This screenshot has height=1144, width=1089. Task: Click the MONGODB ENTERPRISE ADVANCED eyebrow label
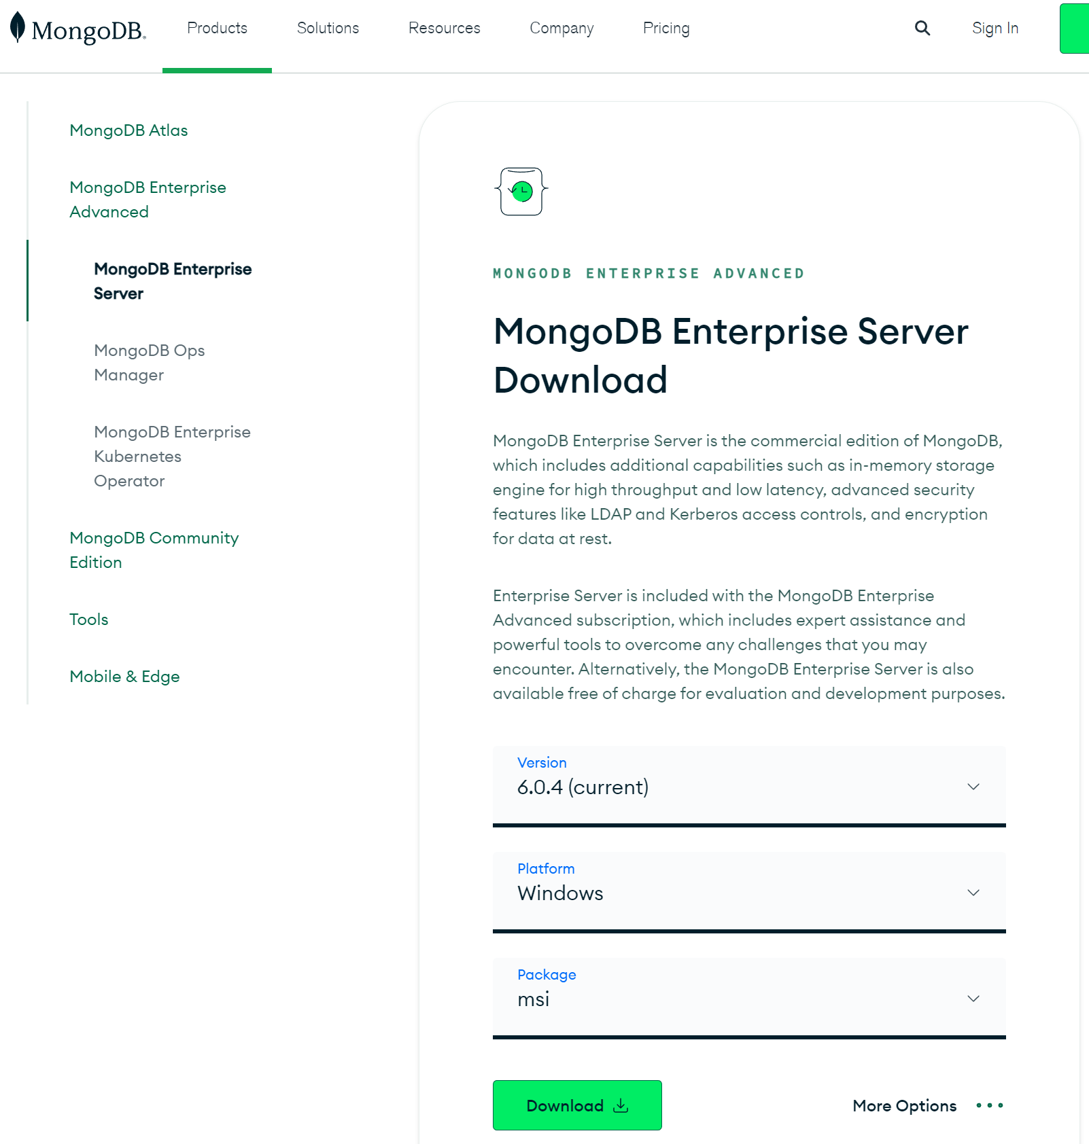pos(649,273)
